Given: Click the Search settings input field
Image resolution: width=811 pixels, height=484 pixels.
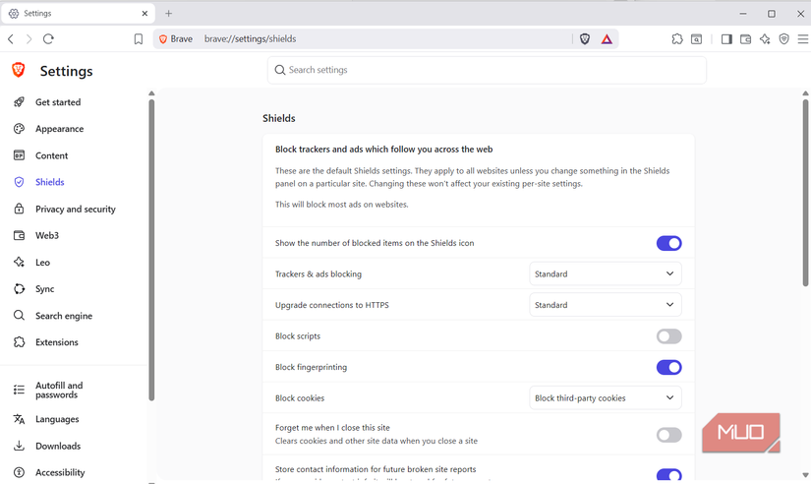Looking at the screenshot, I should coord(487,70).
